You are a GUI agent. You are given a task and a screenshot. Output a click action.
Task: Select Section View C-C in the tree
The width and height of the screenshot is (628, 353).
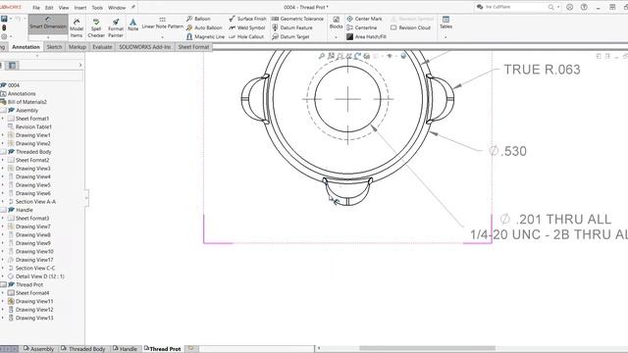pos(35,268)
